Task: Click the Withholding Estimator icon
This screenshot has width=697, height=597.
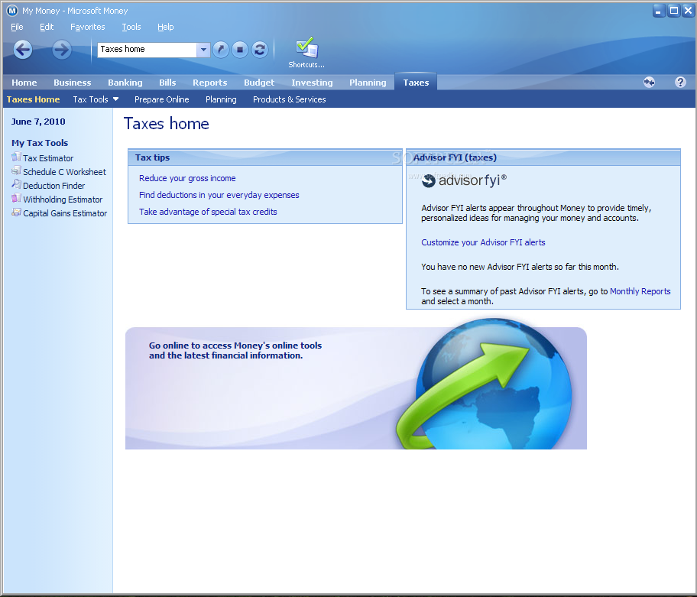Action: [x=16, y=199]
